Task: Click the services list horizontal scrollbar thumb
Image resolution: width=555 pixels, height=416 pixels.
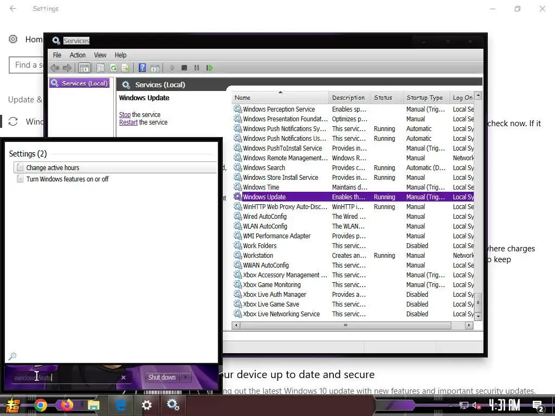Action: 345,325
